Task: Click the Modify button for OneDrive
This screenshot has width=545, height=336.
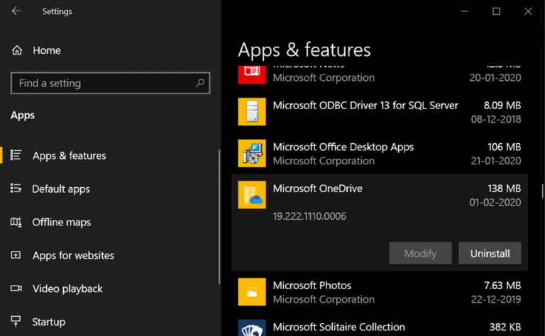Action: 420,253
